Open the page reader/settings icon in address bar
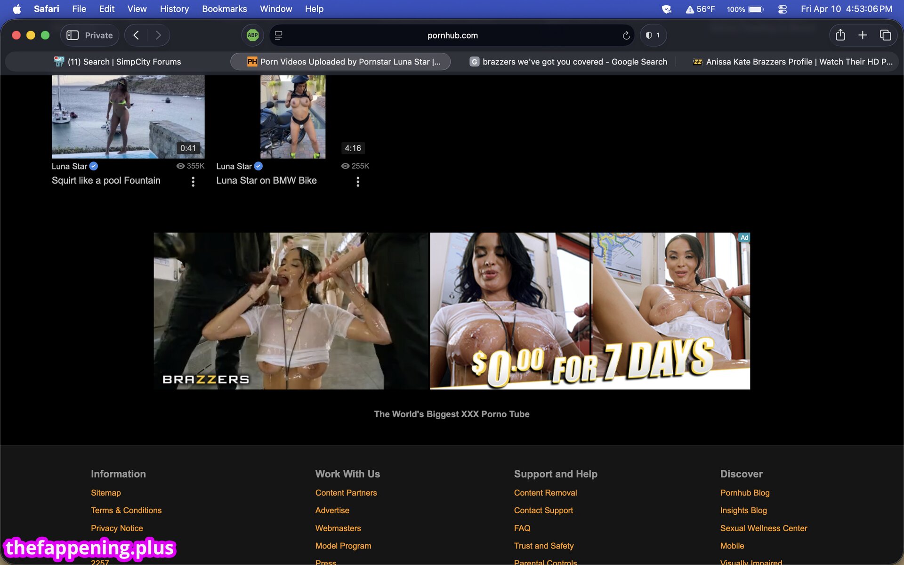 (x=279, y=35)
